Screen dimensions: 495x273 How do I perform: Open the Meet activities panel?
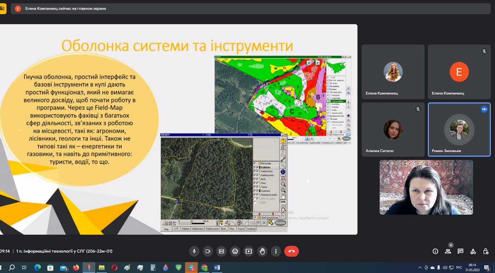(473, 251)
